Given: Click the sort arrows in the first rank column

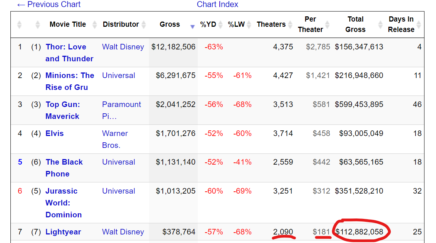Looking at the screenshot, I should click(19, 25).
